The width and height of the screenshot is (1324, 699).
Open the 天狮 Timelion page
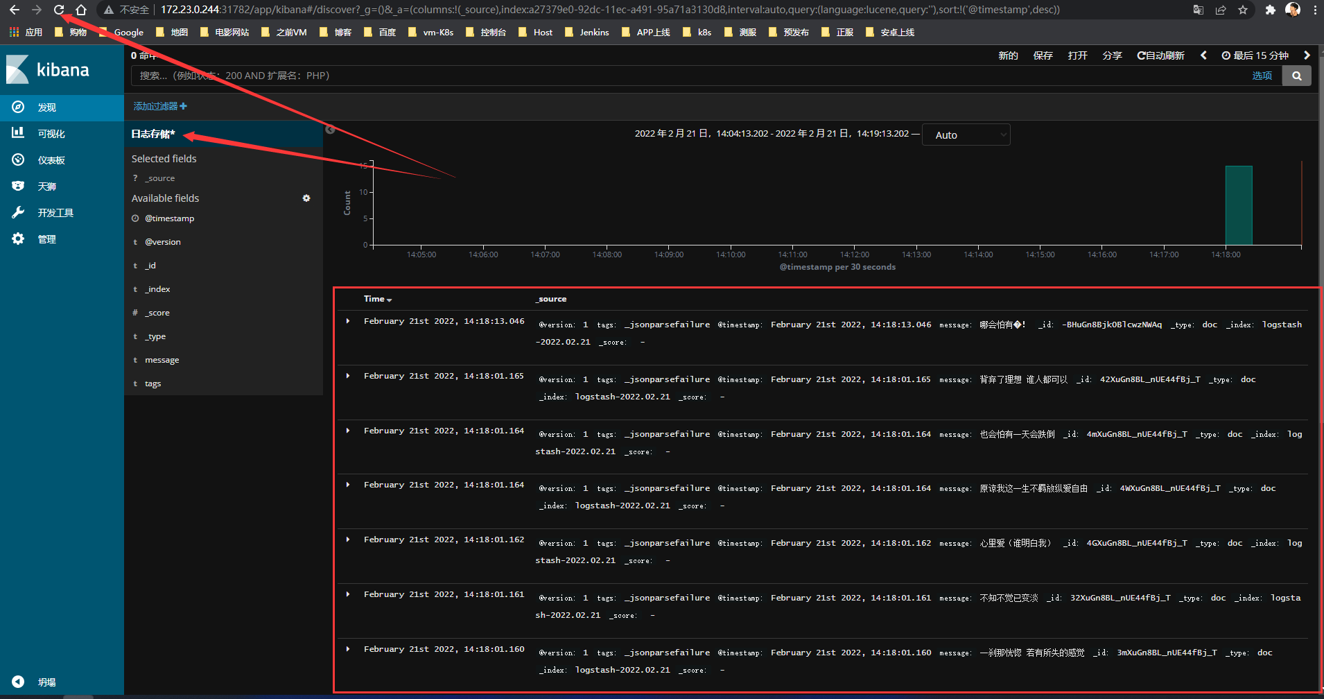coord(62,187)
